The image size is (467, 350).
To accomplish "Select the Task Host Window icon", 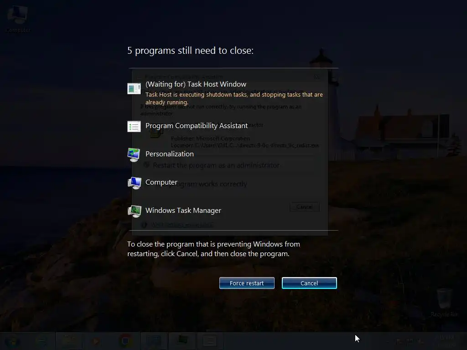I will tap(134, 89).
